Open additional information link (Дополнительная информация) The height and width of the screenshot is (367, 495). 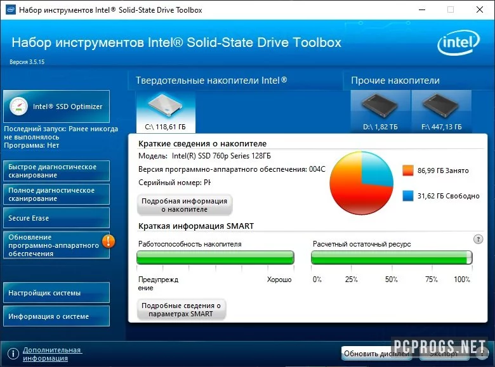point(53,354)
